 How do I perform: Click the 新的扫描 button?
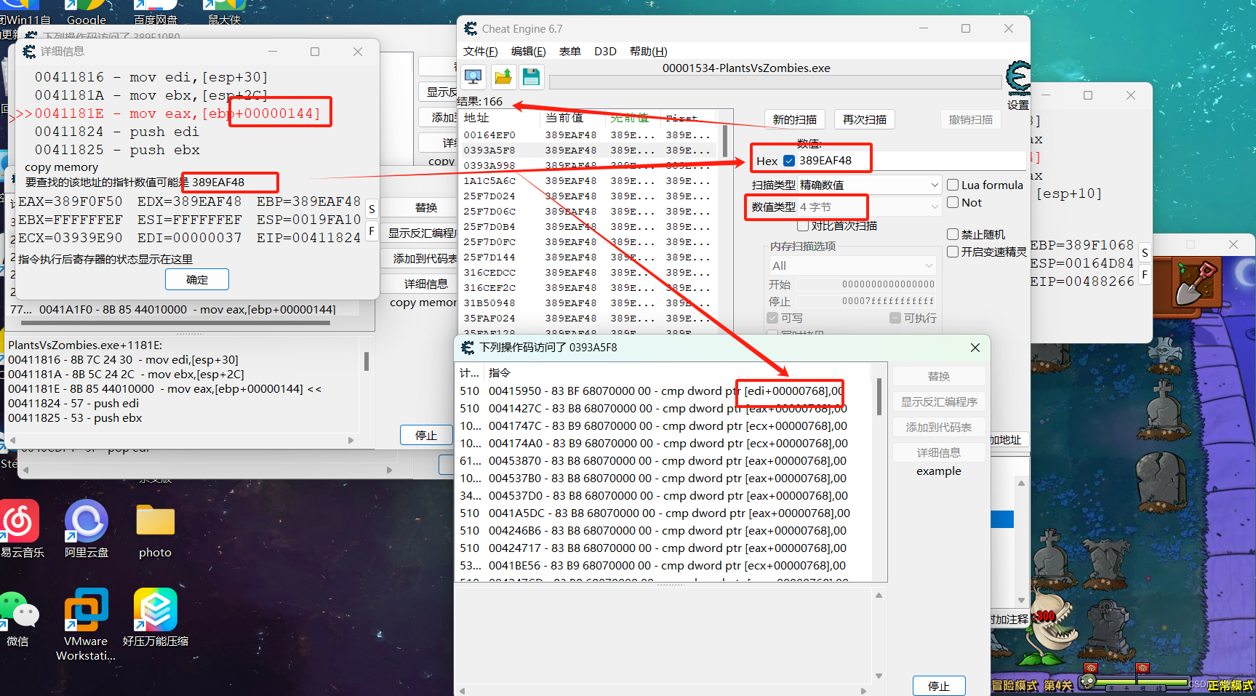794,120
